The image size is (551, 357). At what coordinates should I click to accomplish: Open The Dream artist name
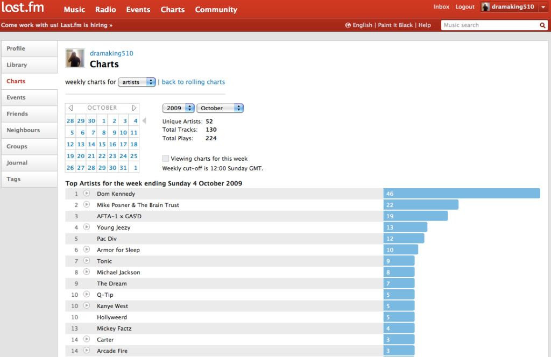[x=112, y=284]
